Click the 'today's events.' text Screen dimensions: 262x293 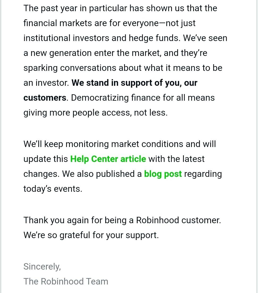click(x=53, y=189)
